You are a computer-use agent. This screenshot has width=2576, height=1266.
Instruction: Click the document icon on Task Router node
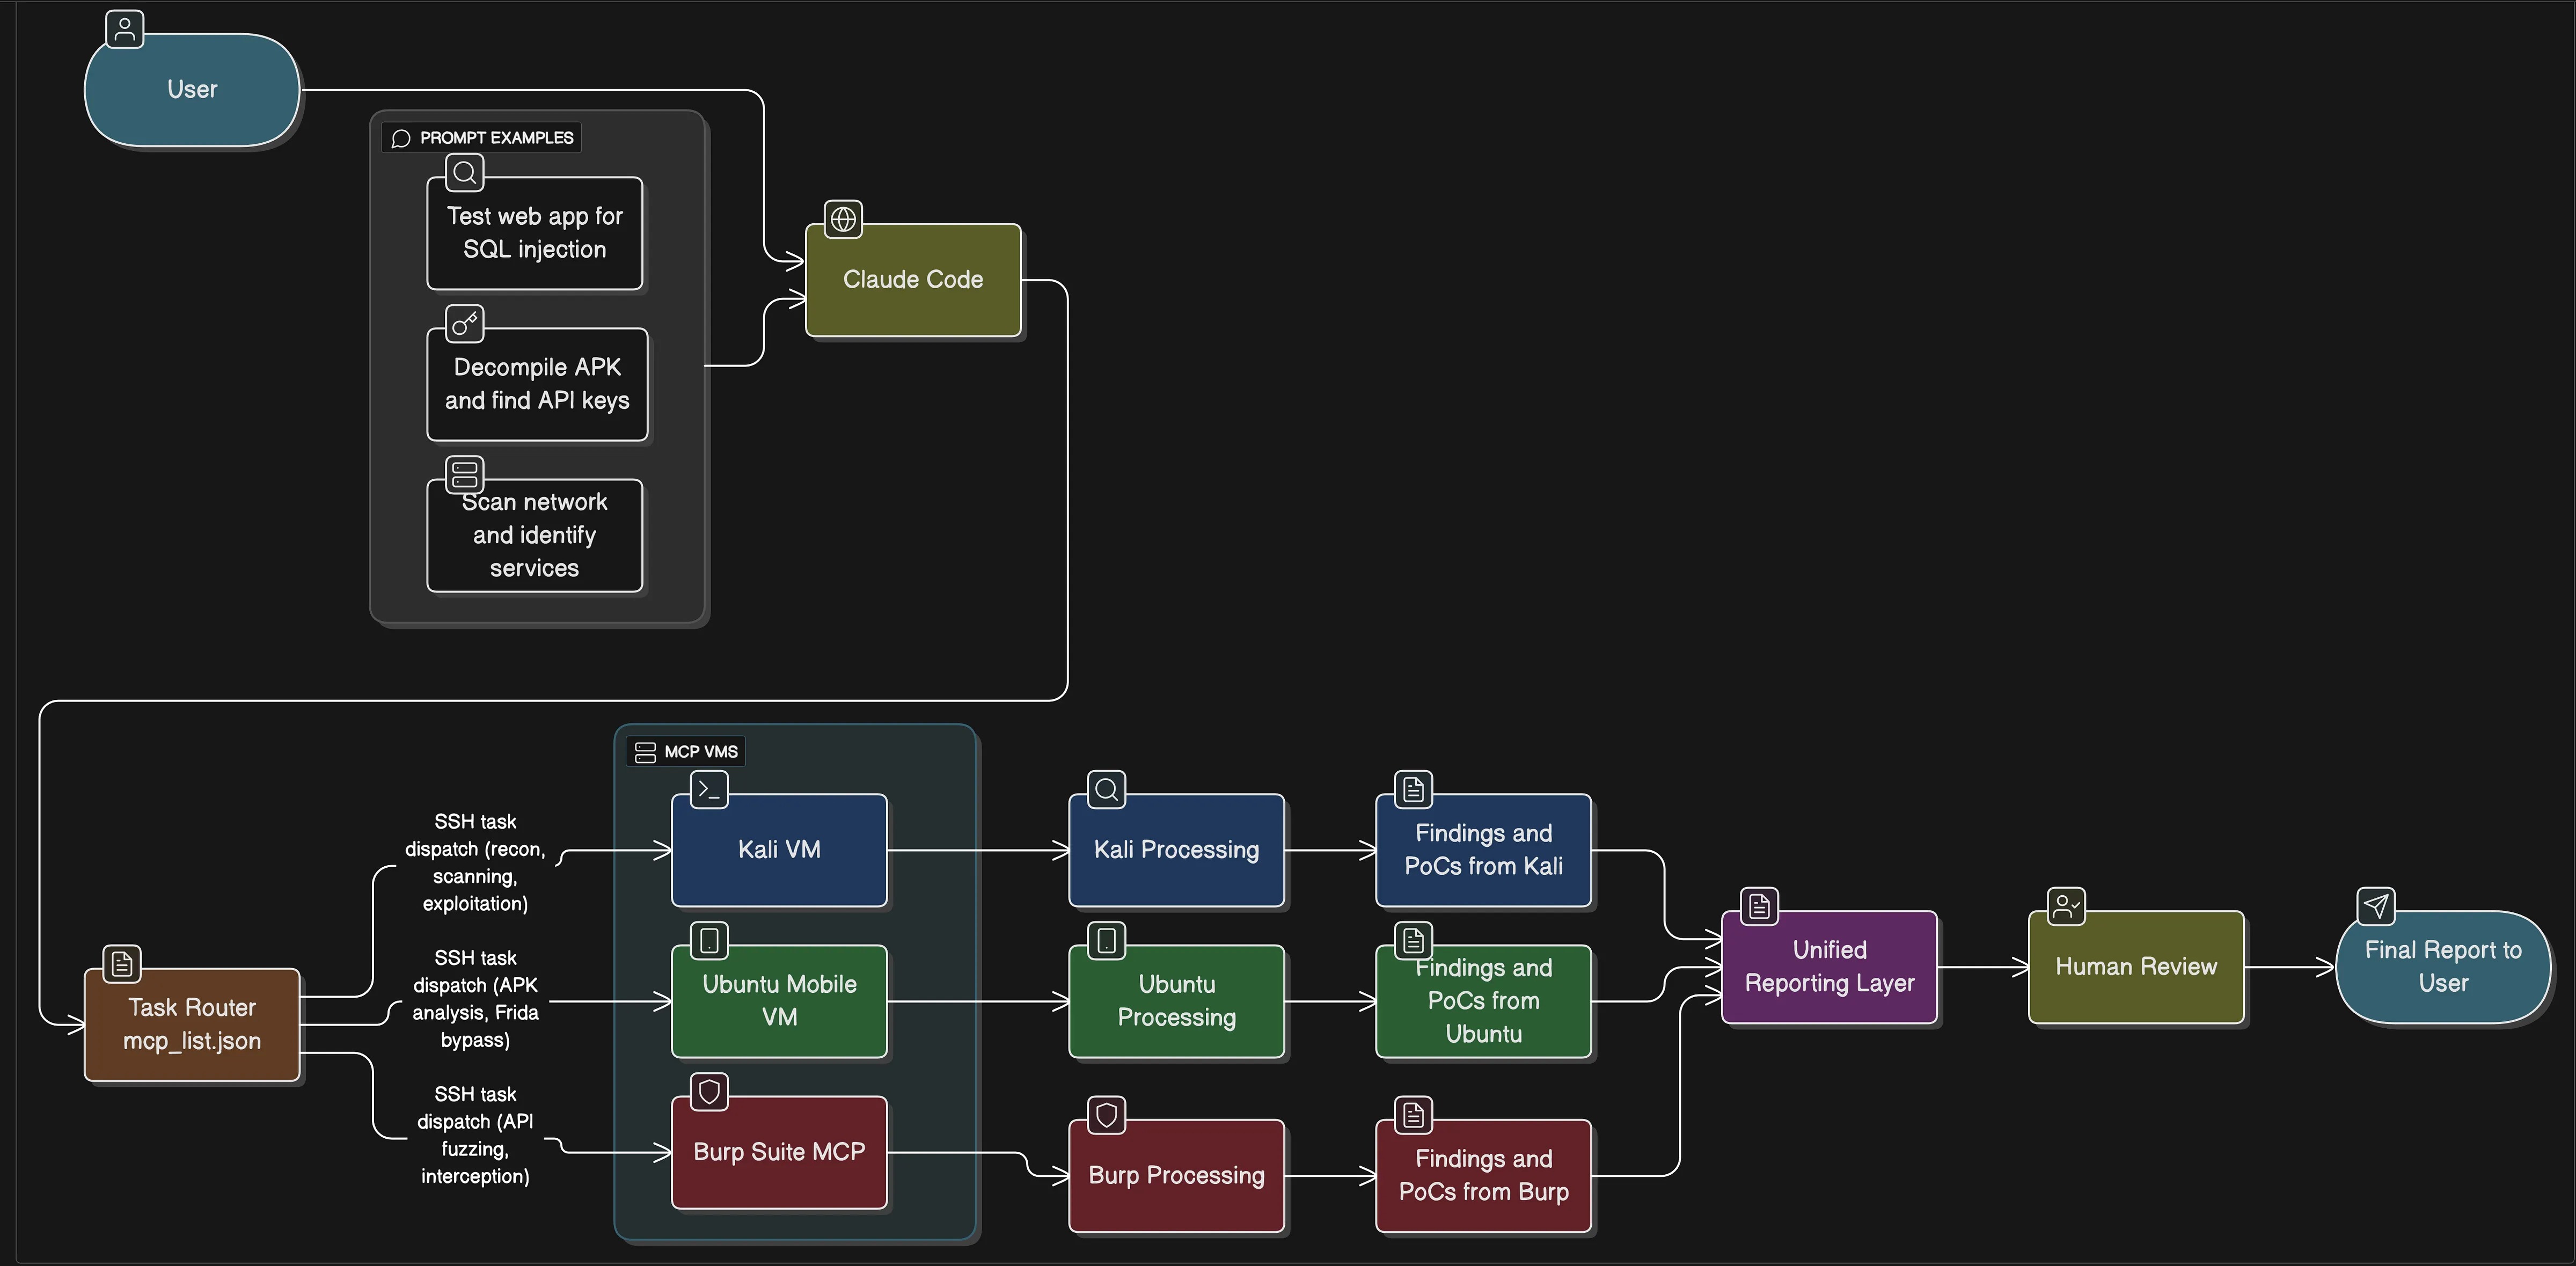coord(122,964)
